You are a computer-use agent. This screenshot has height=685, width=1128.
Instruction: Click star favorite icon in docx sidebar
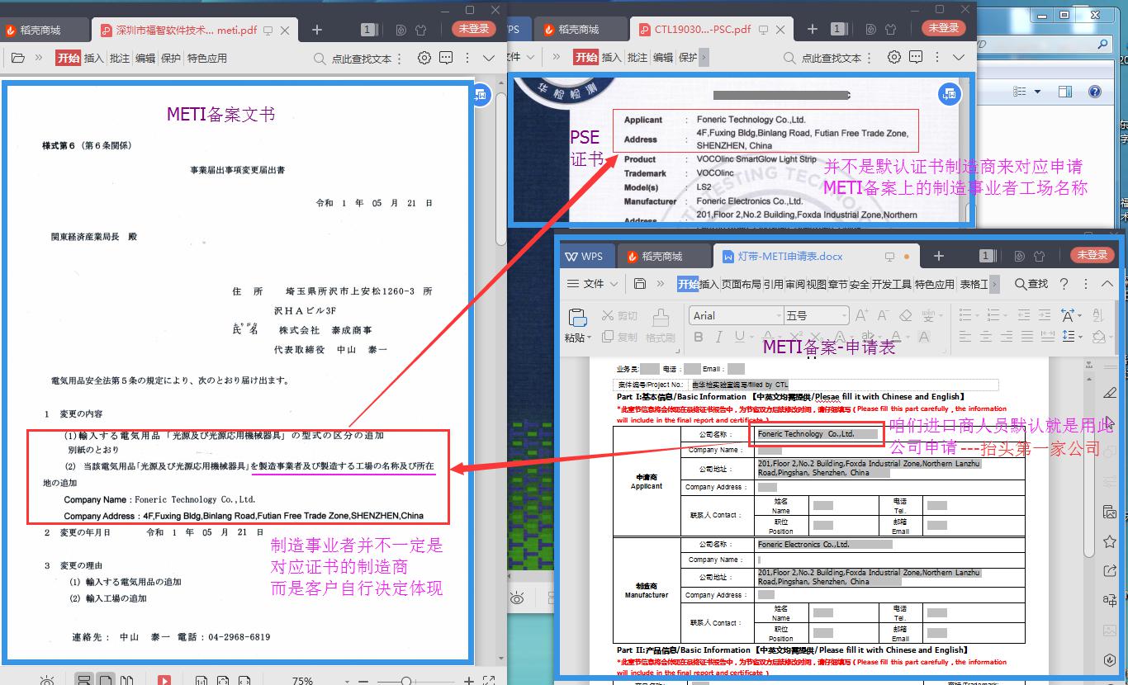pos(1110,541)
